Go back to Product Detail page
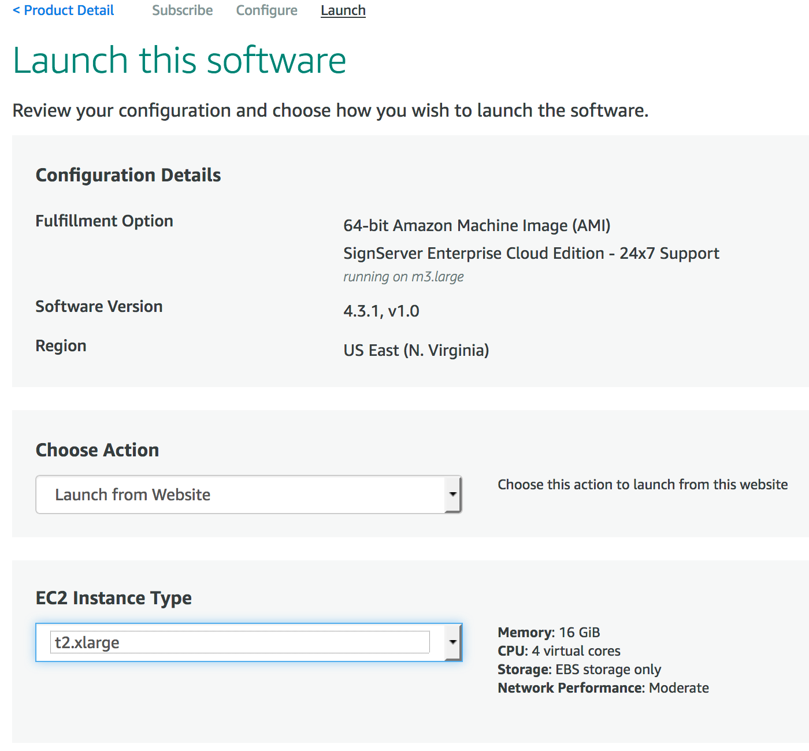Viewport: 809px width, 751px height. 64,10
